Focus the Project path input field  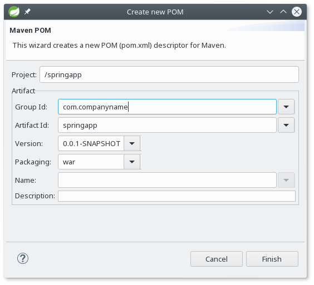tap(169, 74)
